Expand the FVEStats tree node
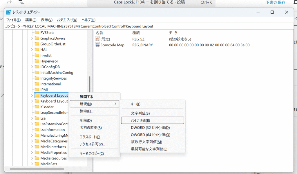Screen dimensions: 297x174 32,33
